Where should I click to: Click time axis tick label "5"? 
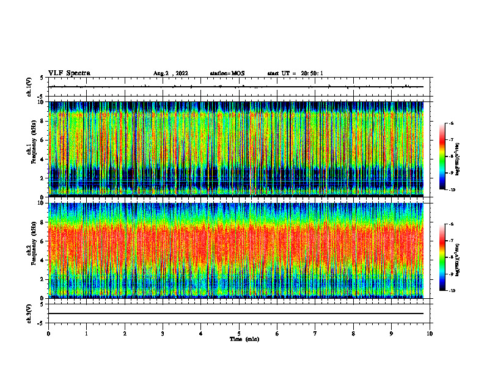(x=239, y=334)
